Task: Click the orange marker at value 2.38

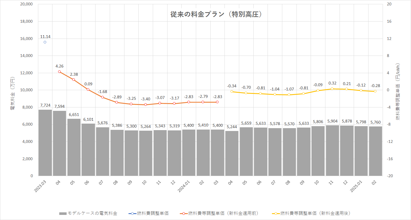Action: click(73, 80)
